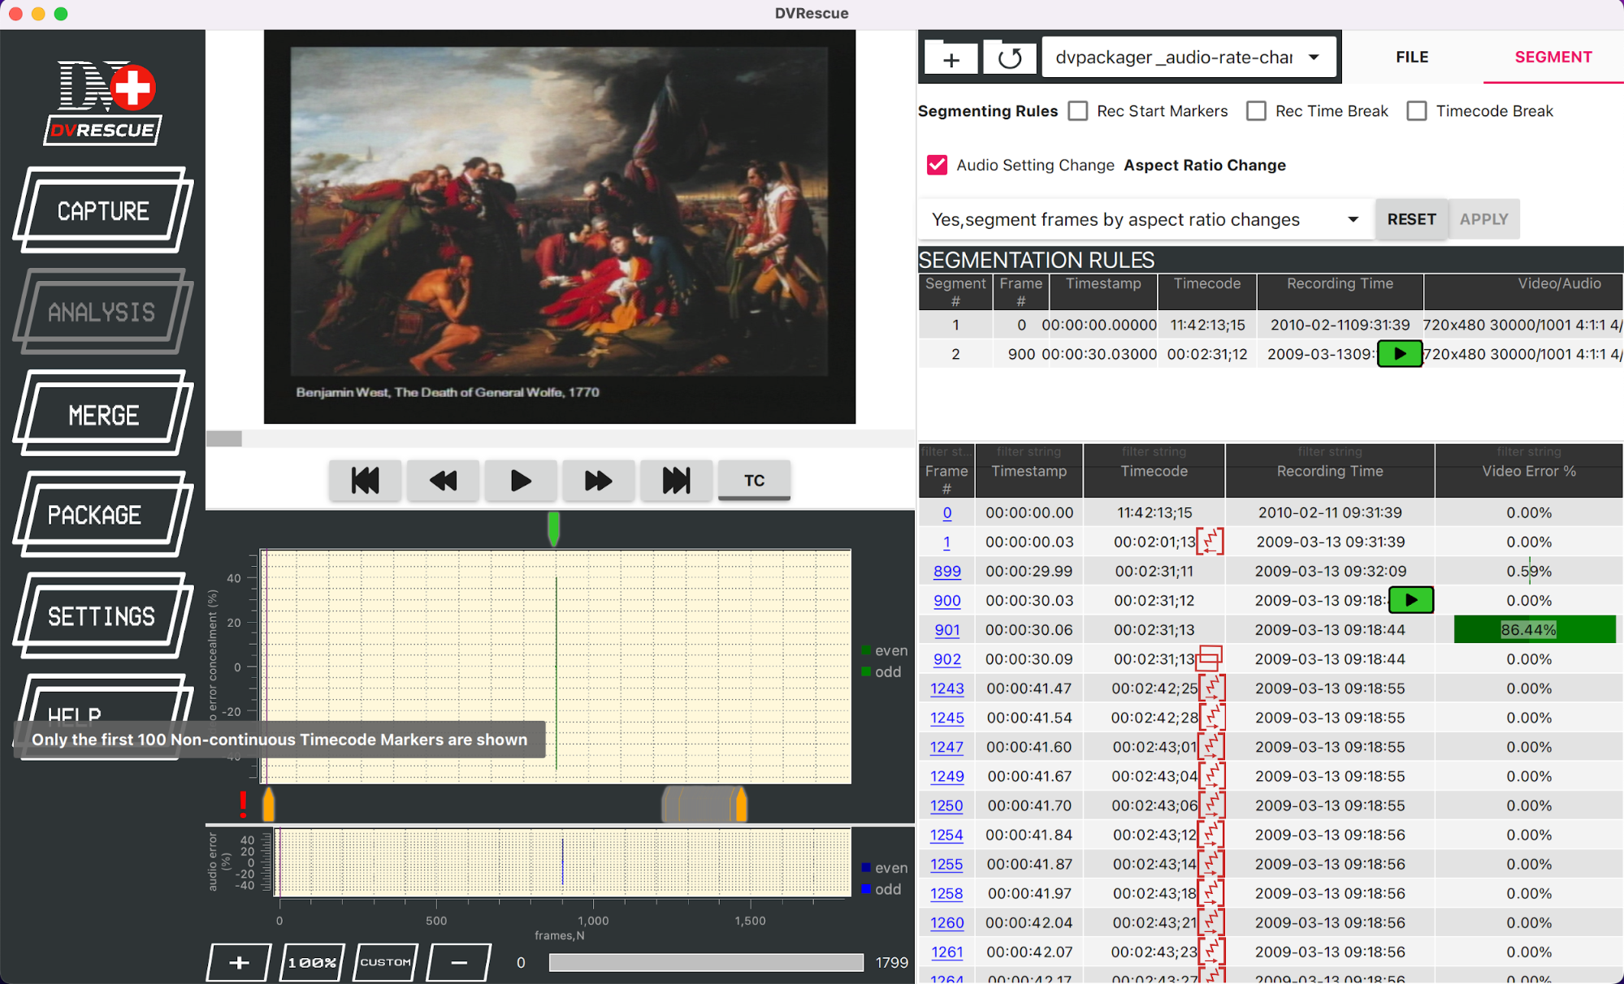Click the RESET button in segmentation rules
This screenshot has width=1624, height=984.
click(x=1410, y=219)
